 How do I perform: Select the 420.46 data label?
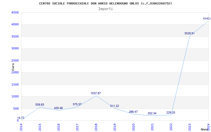coord(58,108)
